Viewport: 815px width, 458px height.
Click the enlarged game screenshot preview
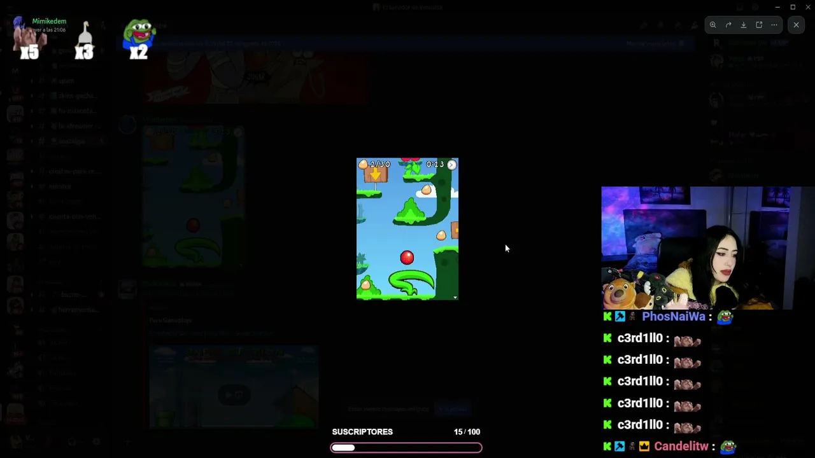tap(407, 229)
